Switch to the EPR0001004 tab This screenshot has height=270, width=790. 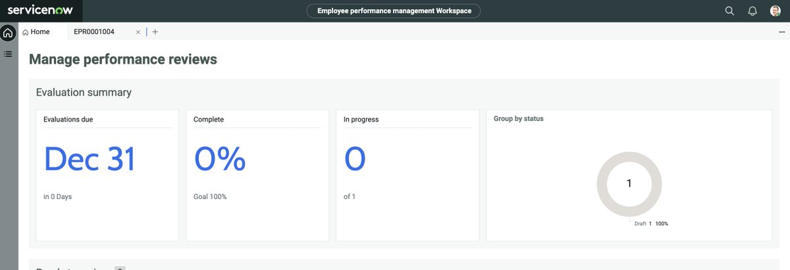tap(94, 32)
